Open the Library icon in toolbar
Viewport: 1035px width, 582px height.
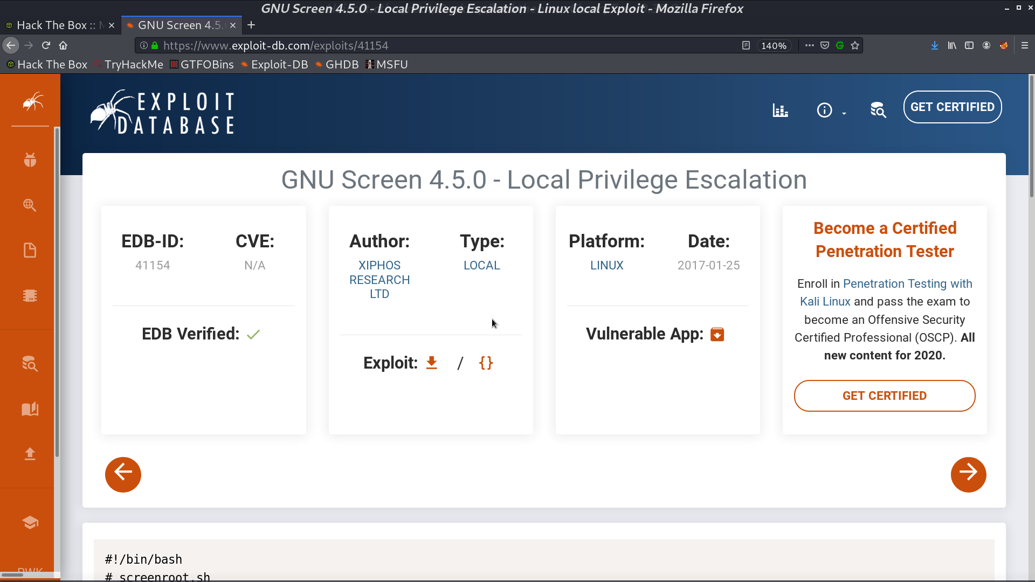(x=952, y=46)
